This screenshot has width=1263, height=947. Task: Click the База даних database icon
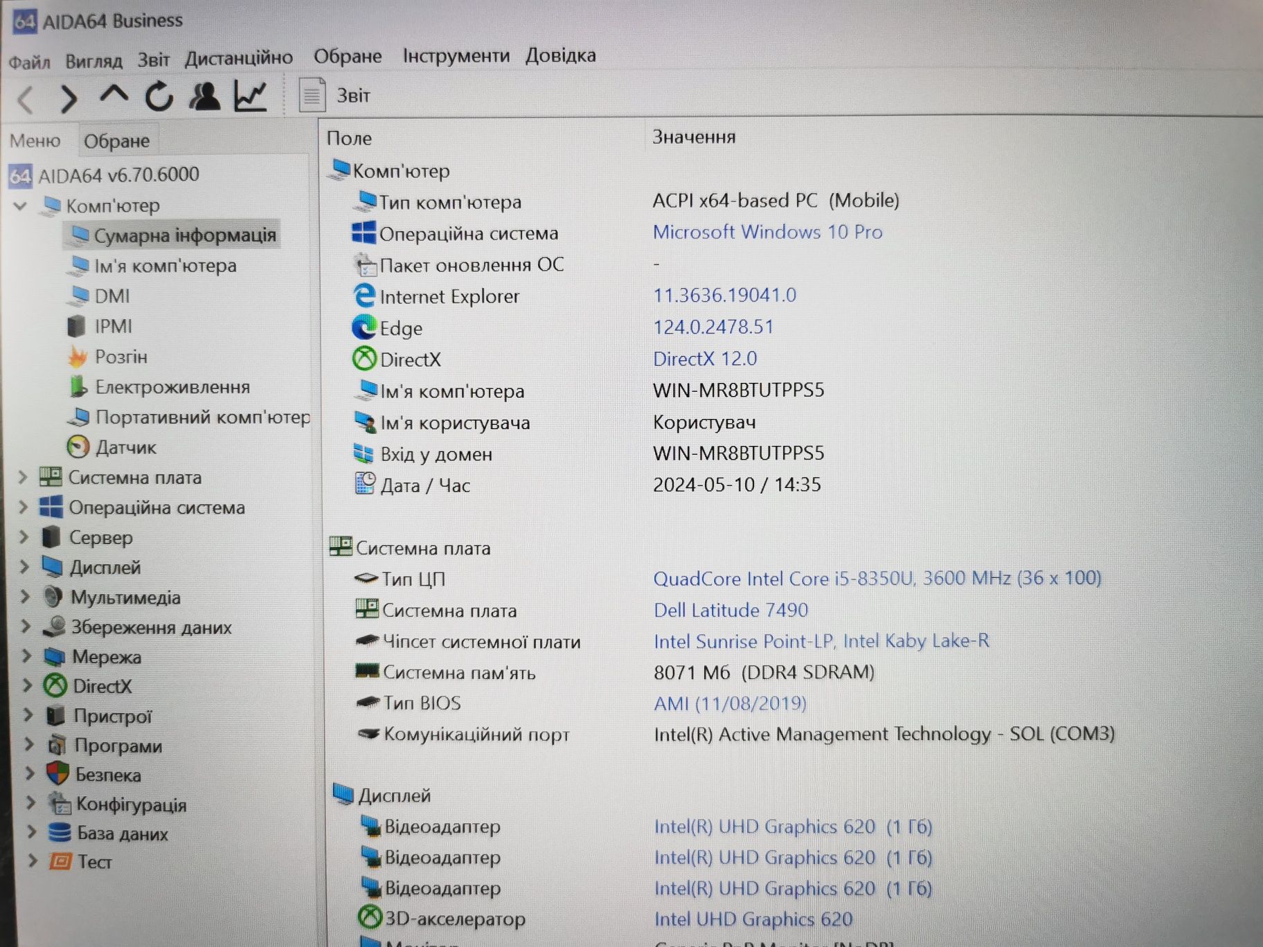pyautogui.click(x=60, y=831)
